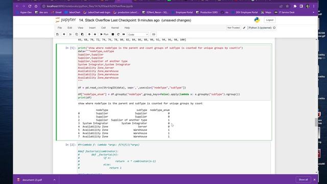Paste cells below icon
Viewport: 327px width, 184px height.
pyautogui.click(x=82, y=34)
